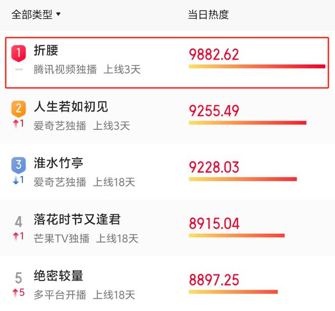
Task: Click the orange rank 2 badge
Action: (19, 109)
